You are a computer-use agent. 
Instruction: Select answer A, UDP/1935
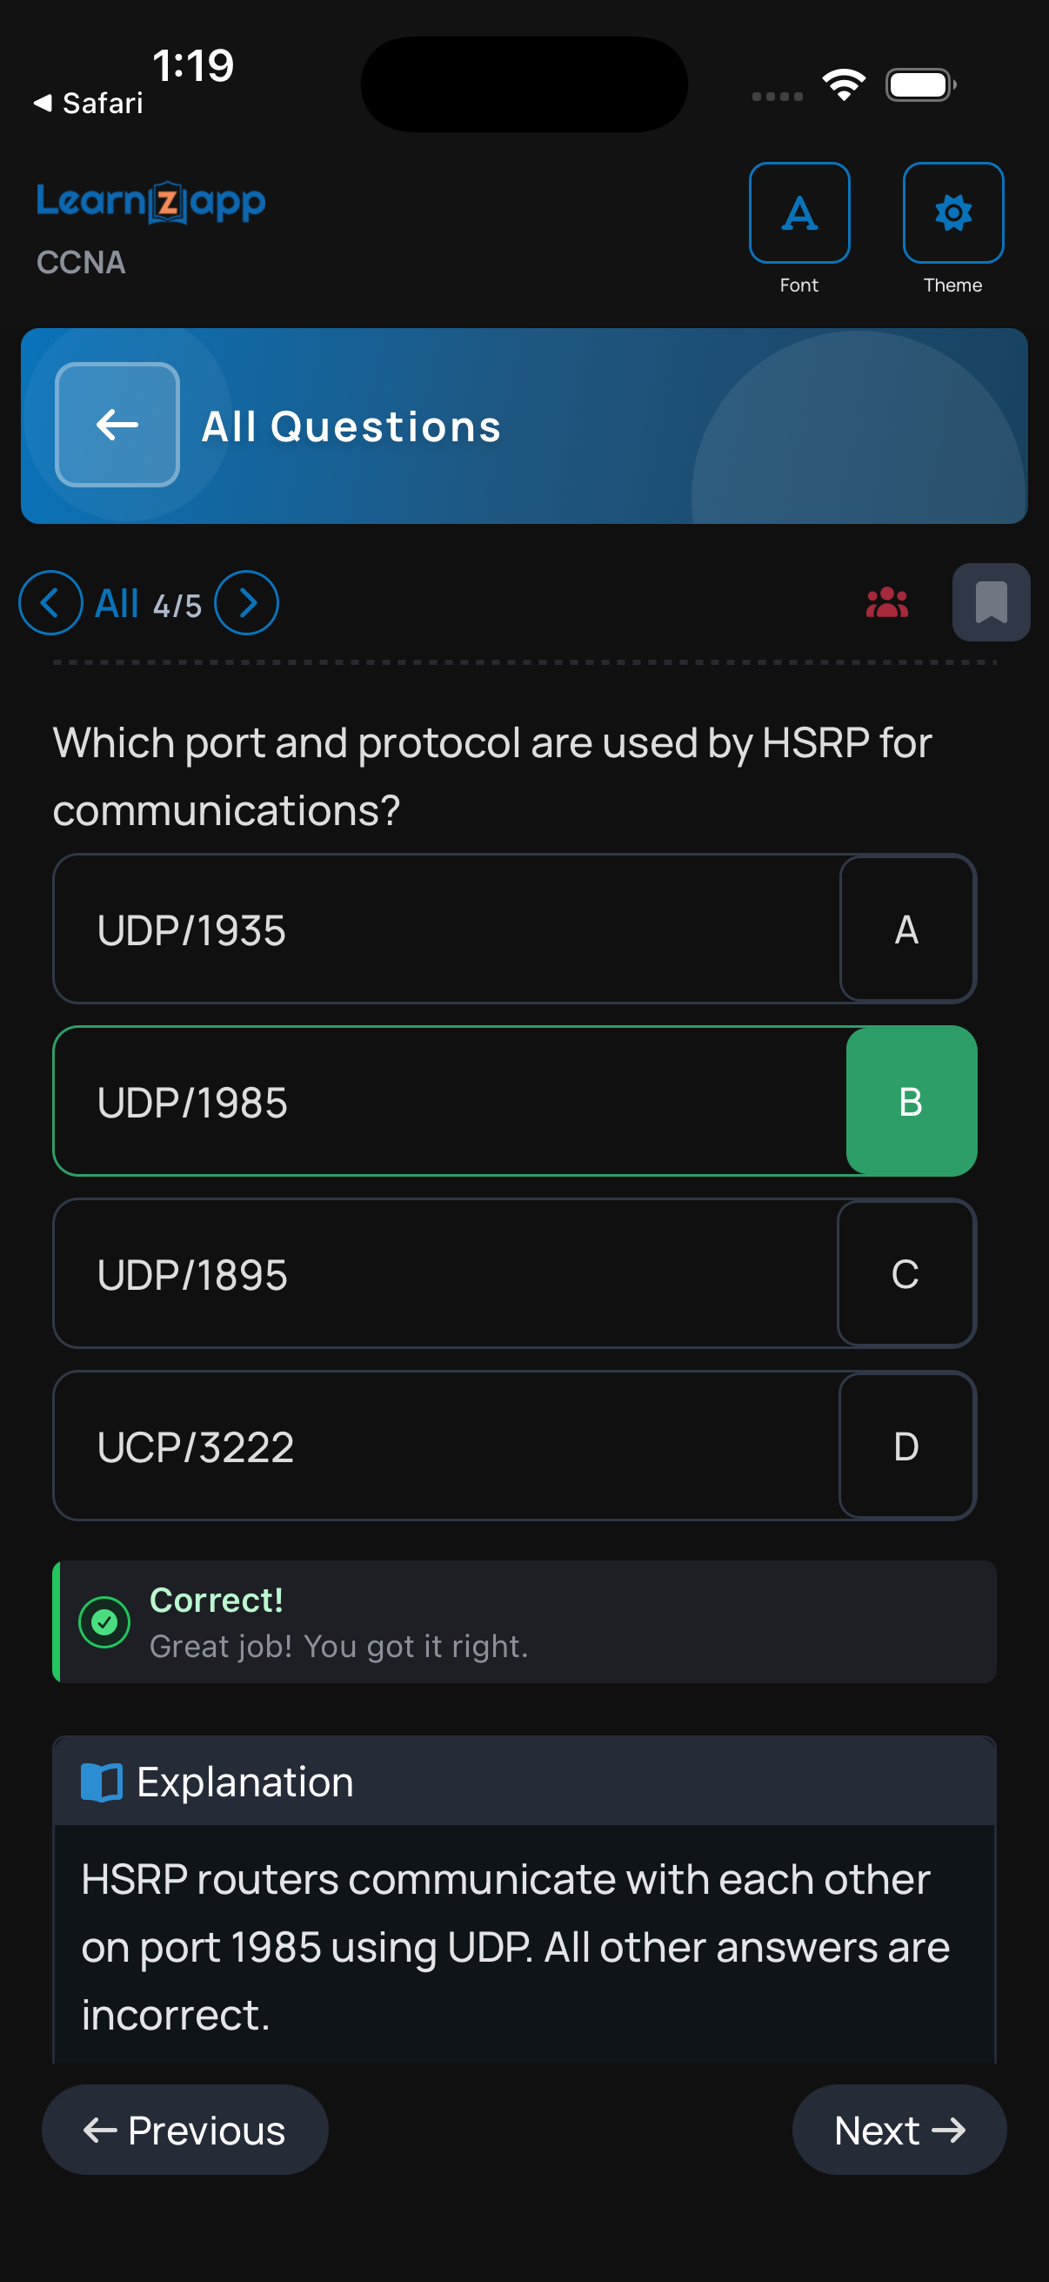[514, 929]
